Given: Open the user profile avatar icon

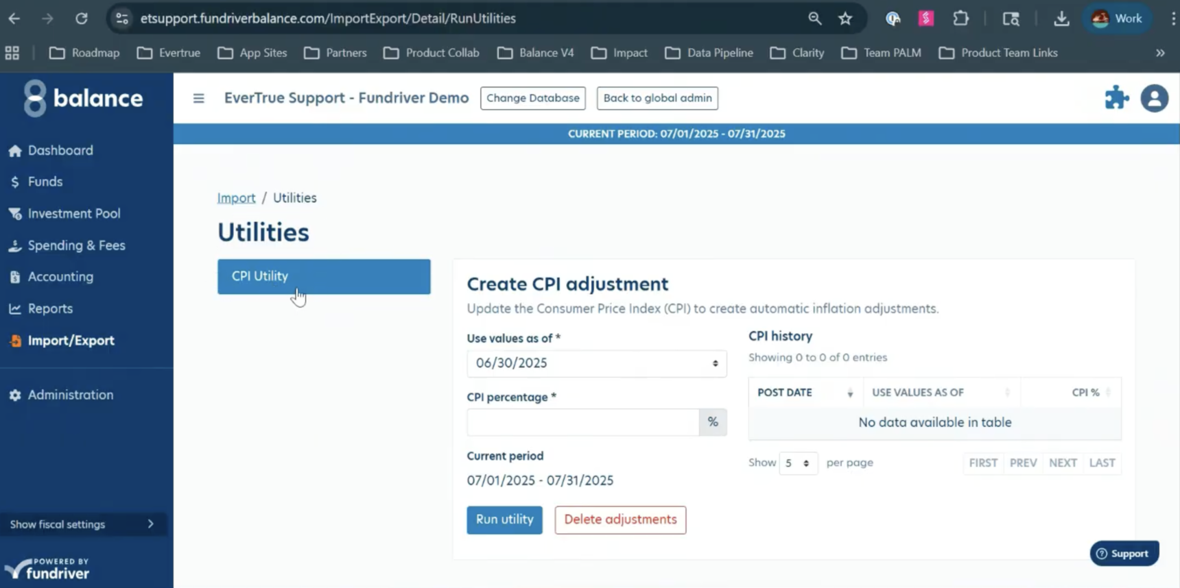Looking at the screenshot, I should point(1154,98).
